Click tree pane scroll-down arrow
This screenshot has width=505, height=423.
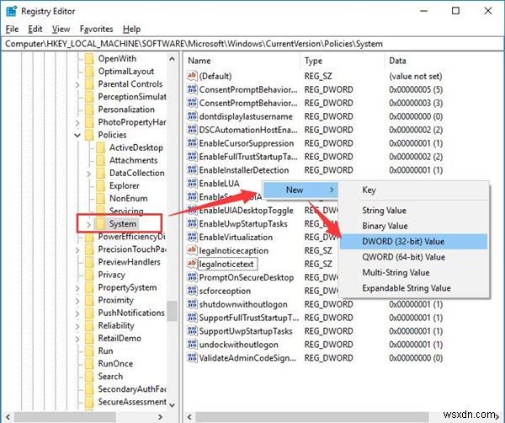point(172,405)
